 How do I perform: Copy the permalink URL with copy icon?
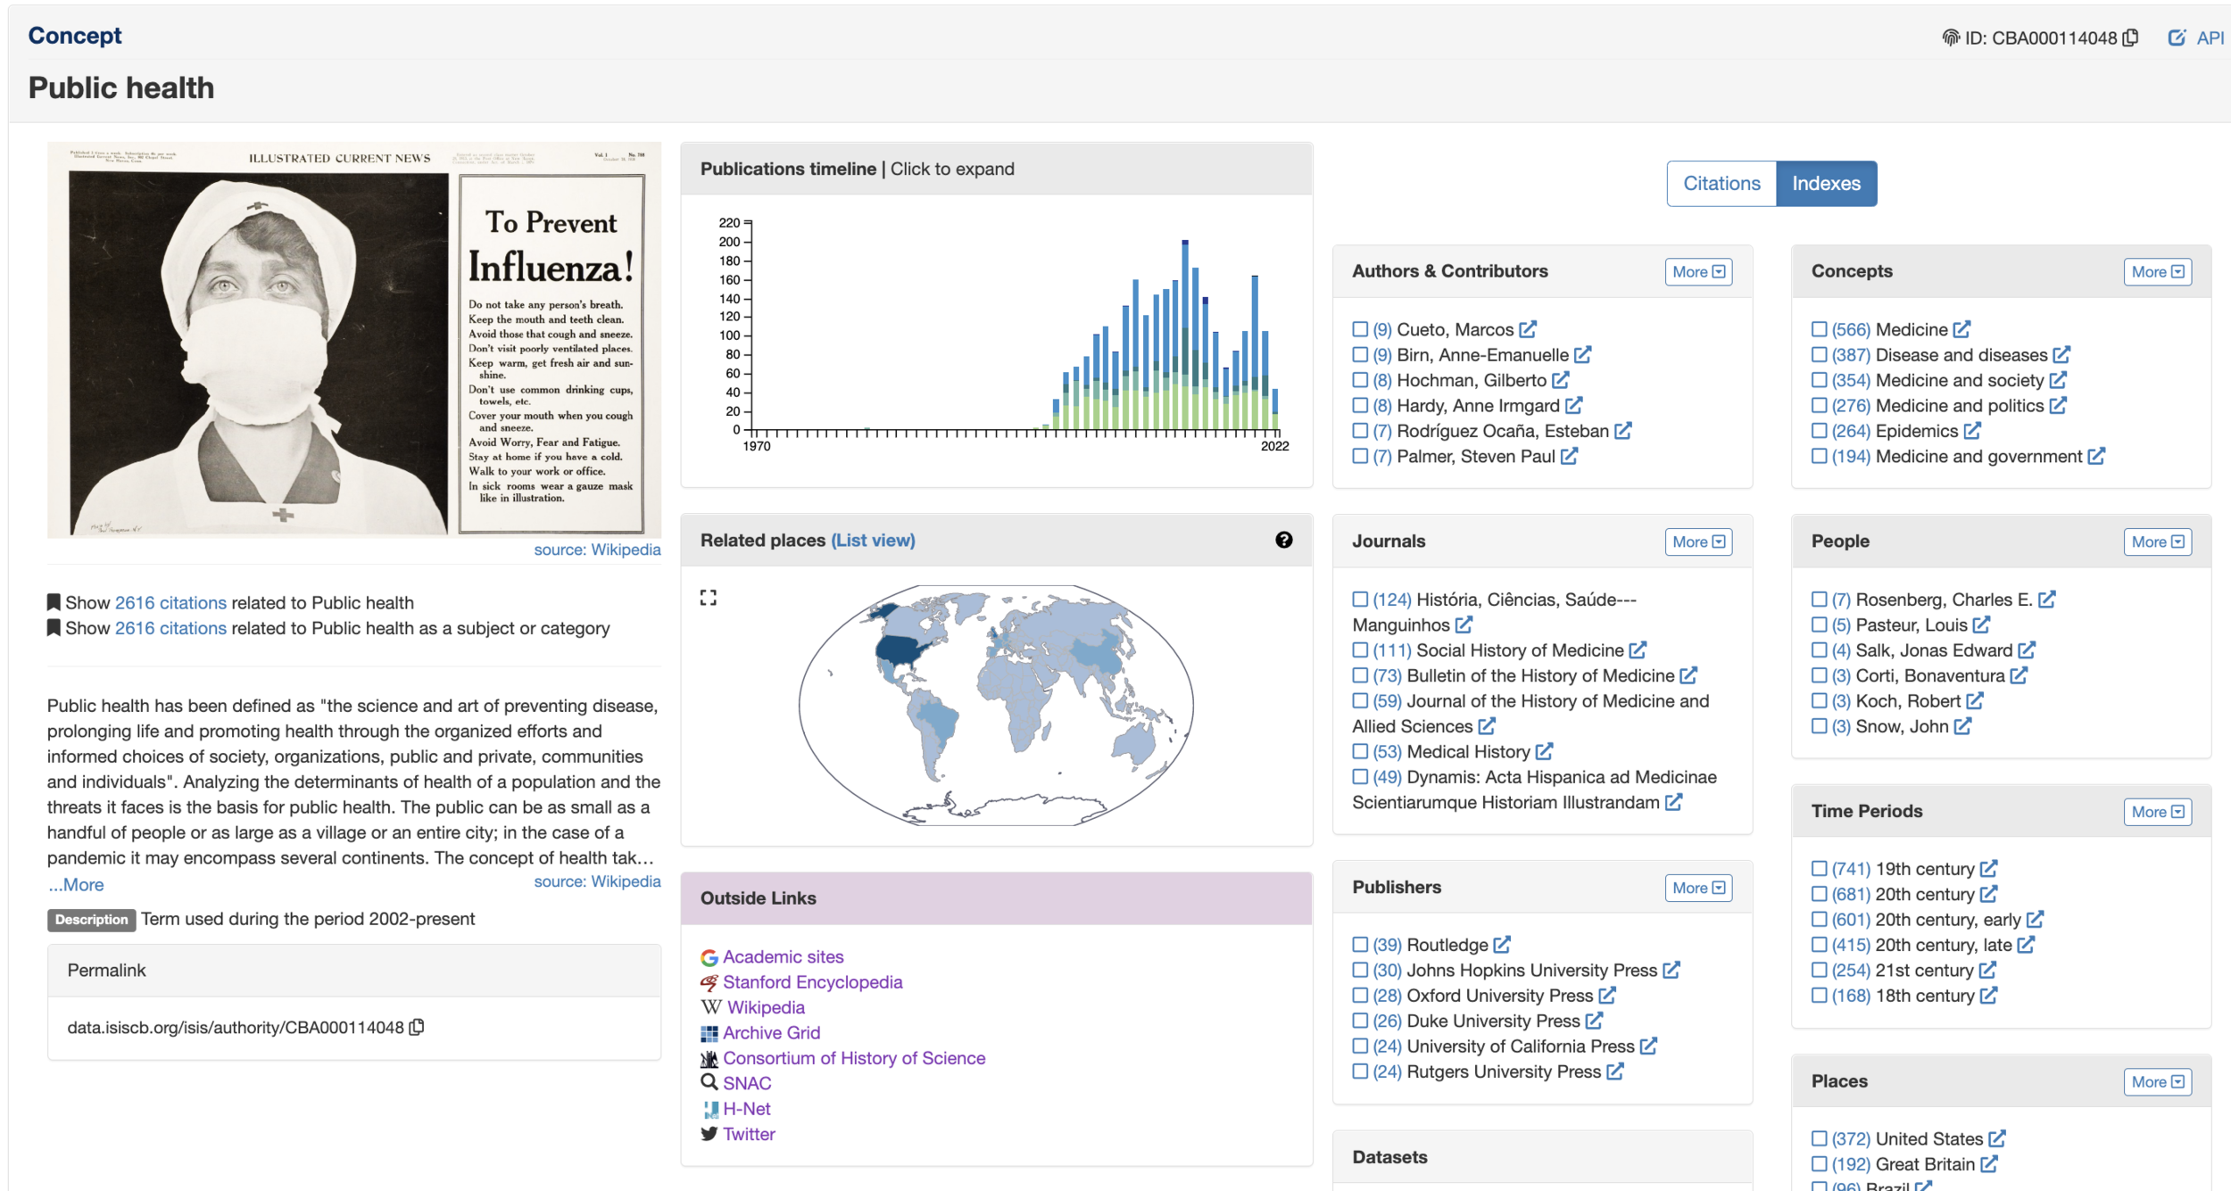[417, 1027]
